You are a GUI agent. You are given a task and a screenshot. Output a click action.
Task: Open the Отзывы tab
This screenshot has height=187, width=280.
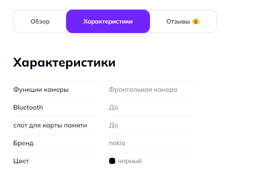click(x=178, y=21)
